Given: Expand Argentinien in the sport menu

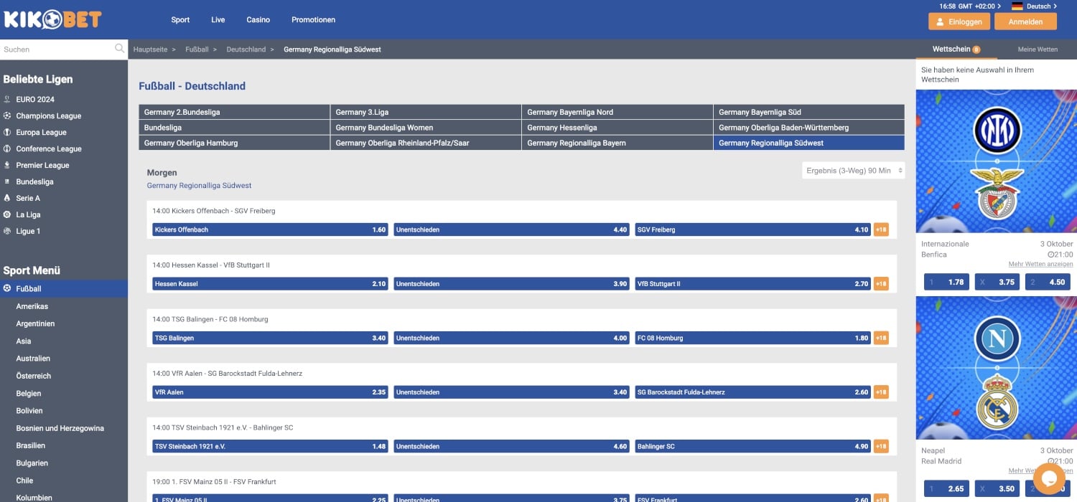Looking at the screenshot, I should coord(36,323).
